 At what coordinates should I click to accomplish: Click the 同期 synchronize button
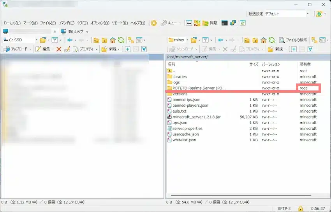click(x=210, y=23)
